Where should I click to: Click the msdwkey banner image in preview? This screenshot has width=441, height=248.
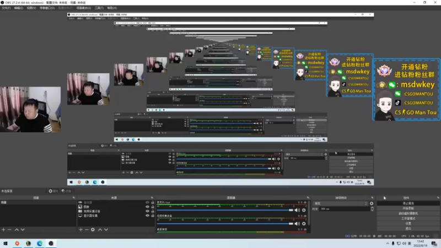[406, 90]
